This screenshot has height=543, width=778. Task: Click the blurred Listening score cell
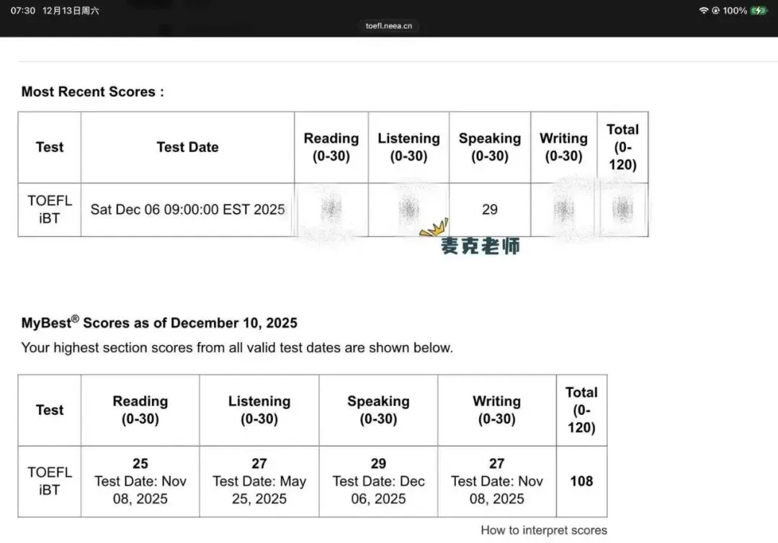click(409, 210)
